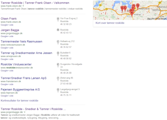
Task: Select red marker F on the map
Action: 133,8
